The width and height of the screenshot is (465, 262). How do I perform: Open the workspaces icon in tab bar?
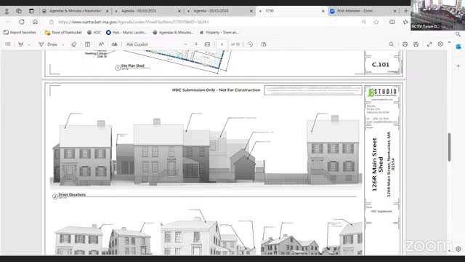19,11
